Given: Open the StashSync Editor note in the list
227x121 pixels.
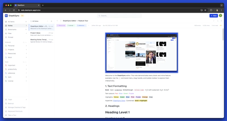Looking at the screenshot, I should [42, 27].
